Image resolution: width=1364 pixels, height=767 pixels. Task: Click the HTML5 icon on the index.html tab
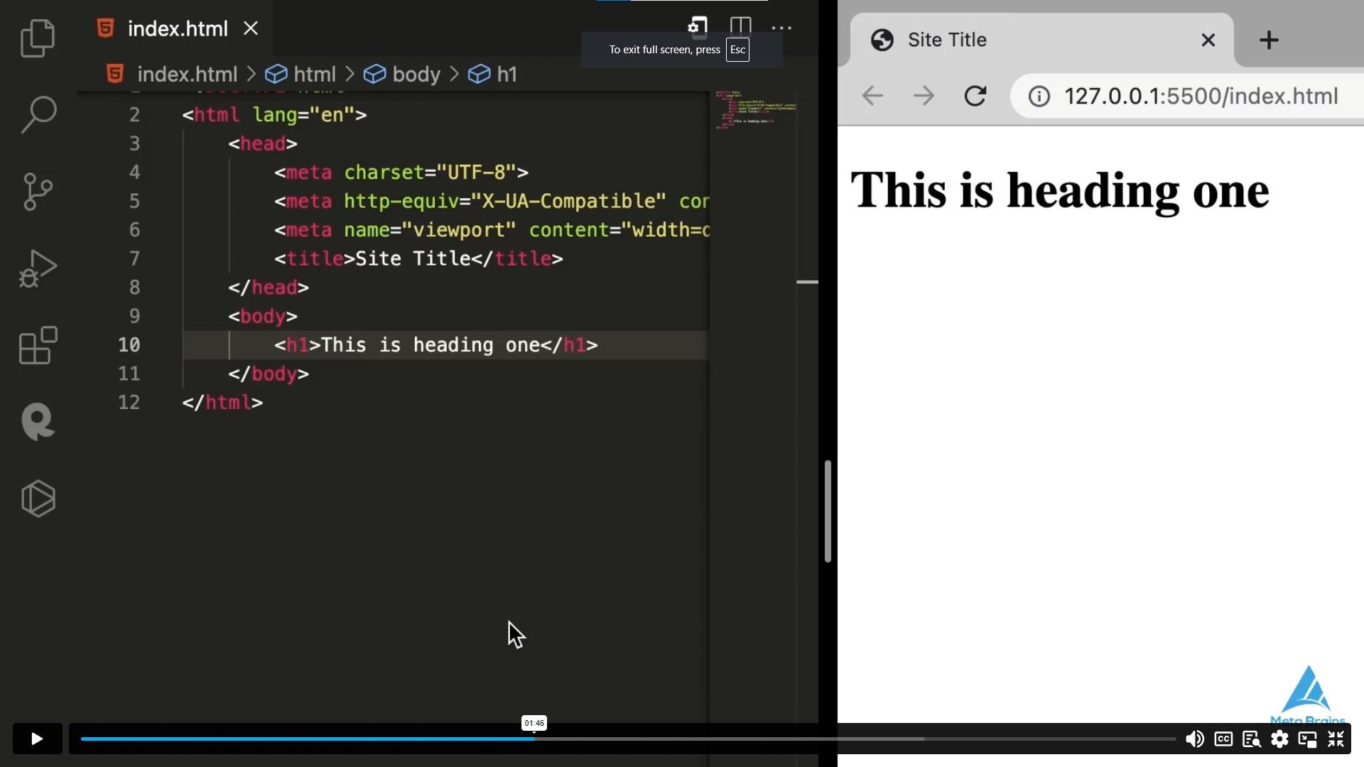coord(105,28)
